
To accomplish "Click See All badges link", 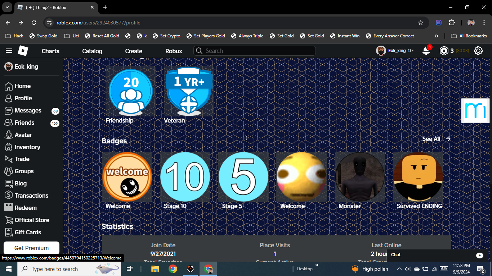I will [x=436, y=139].
